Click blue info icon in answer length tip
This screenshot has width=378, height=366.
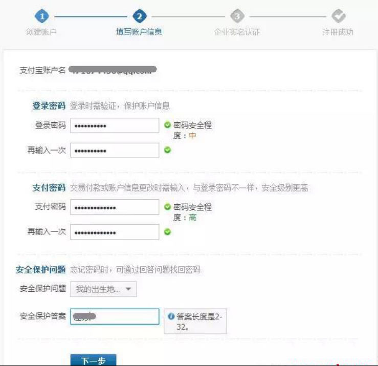(x=171, y=316)
